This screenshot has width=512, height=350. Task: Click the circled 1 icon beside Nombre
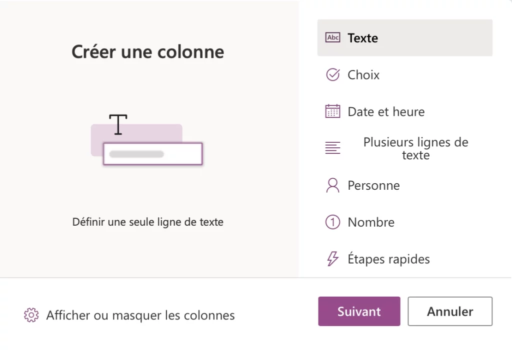(332, 222)
